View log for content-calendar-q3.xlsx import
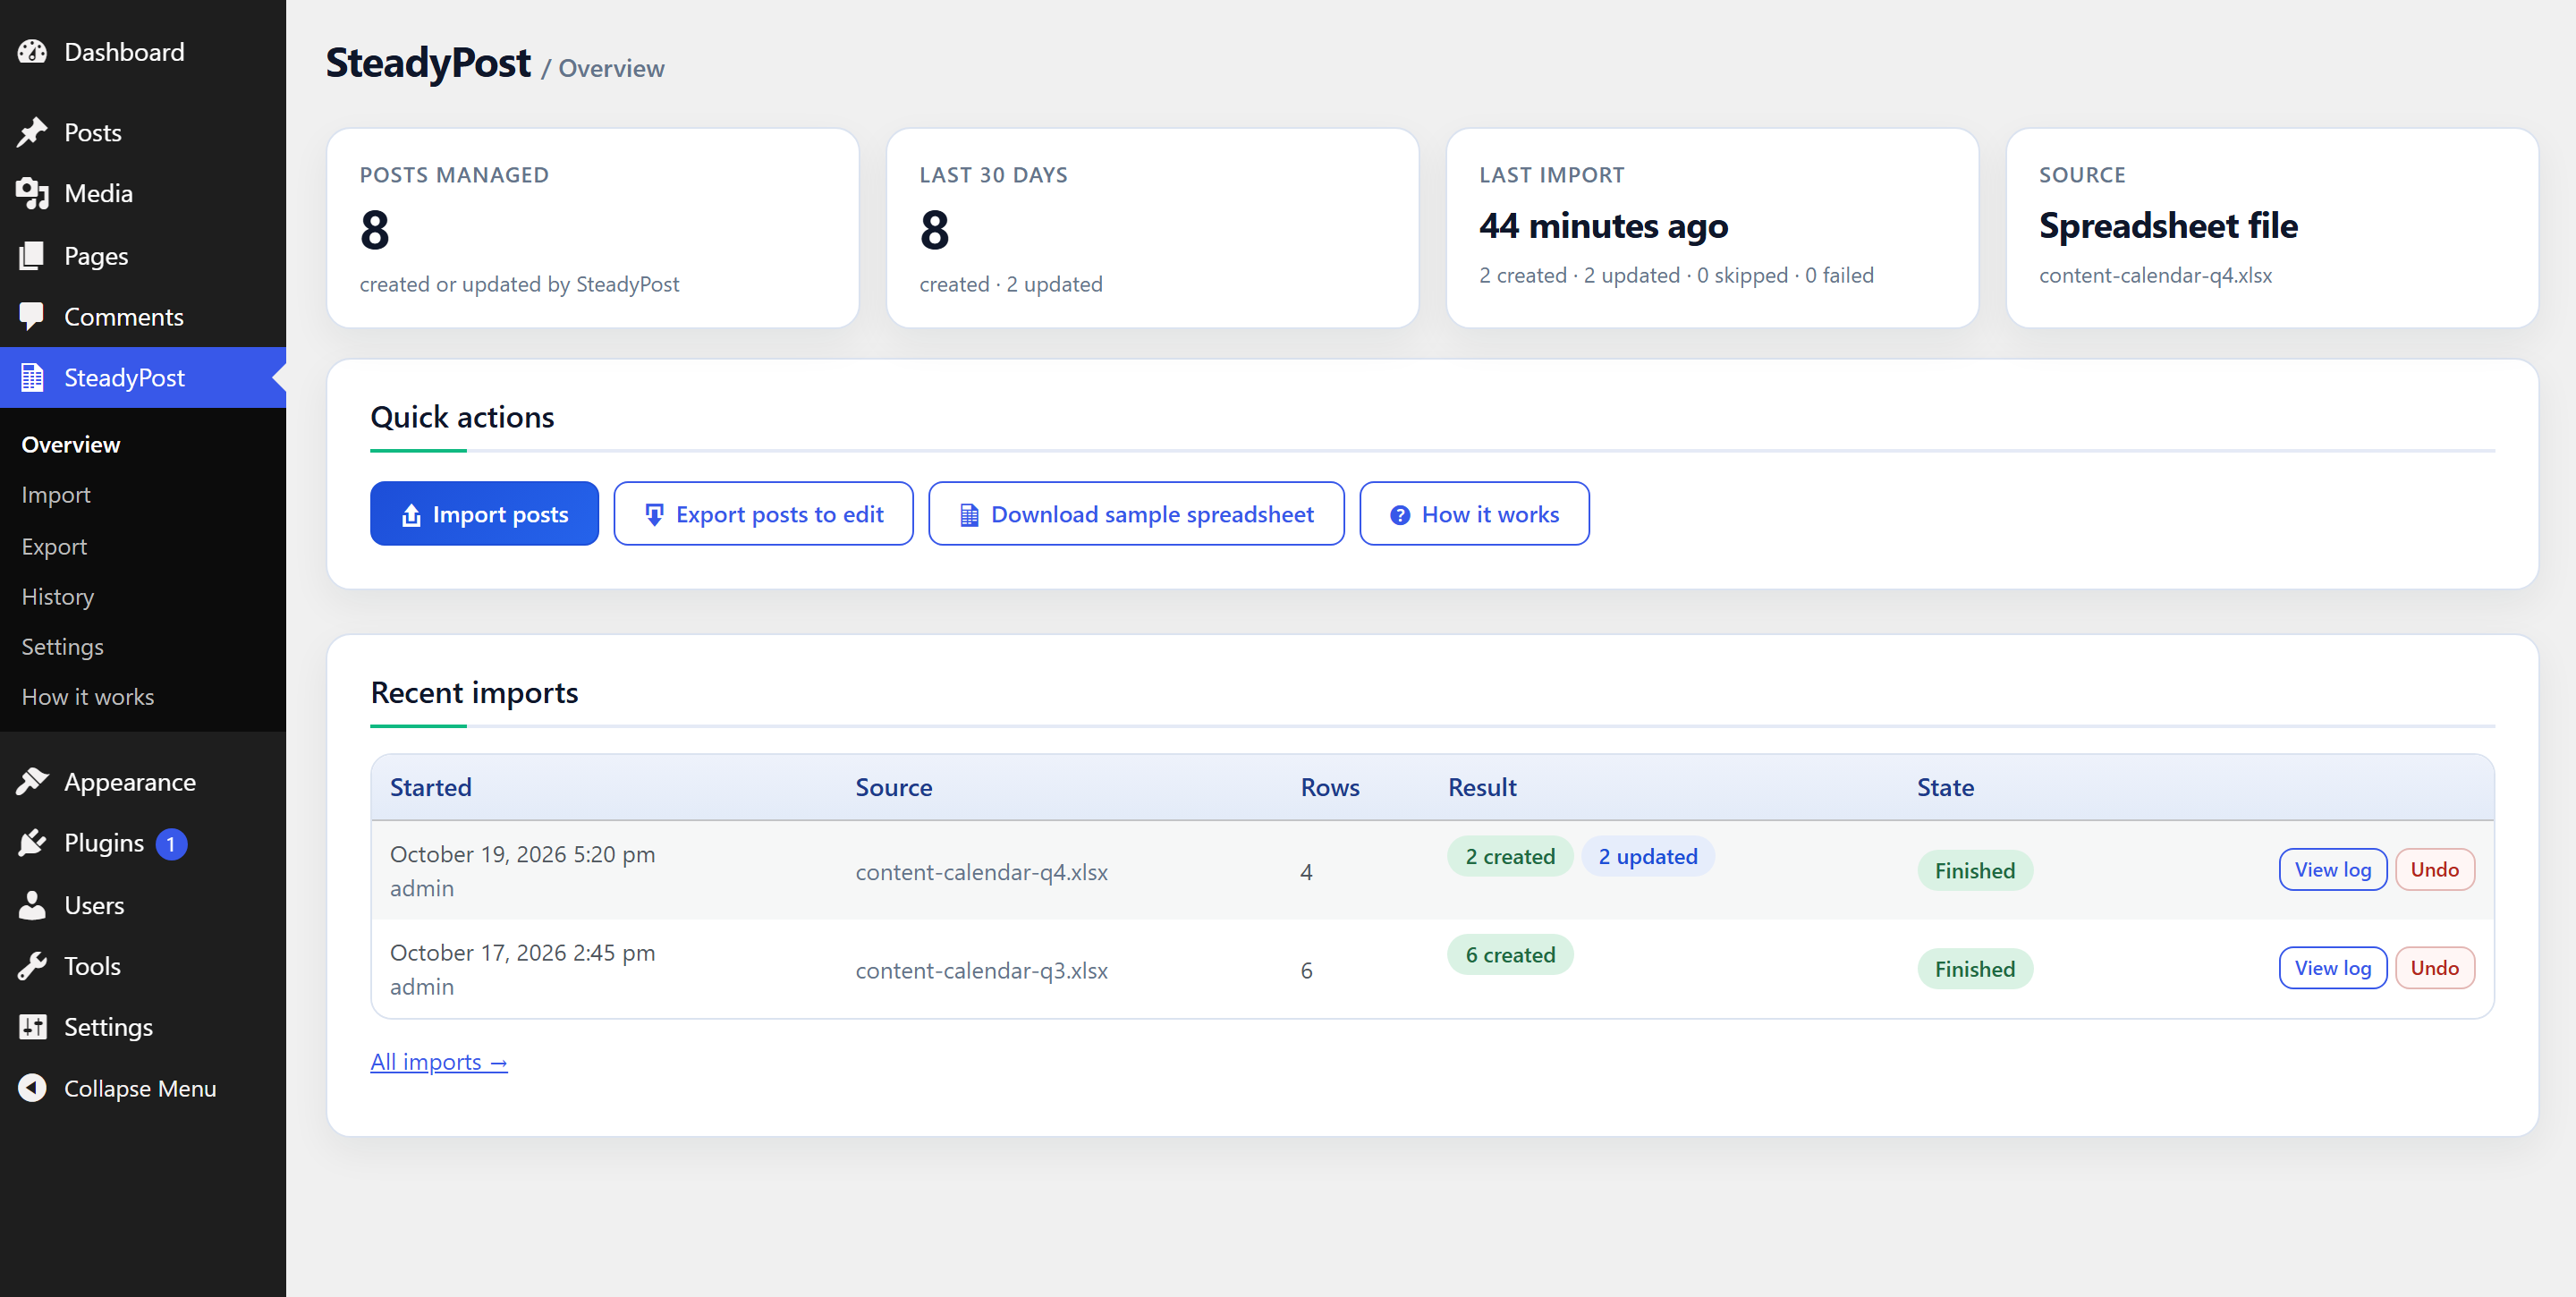The height and width of the screenshot is (1297, 2576). pyautogui.click(x=2332, y=968)
